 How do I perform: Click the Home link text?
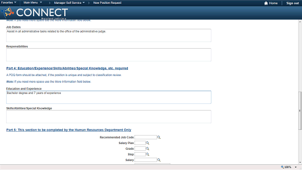(273, 3)
